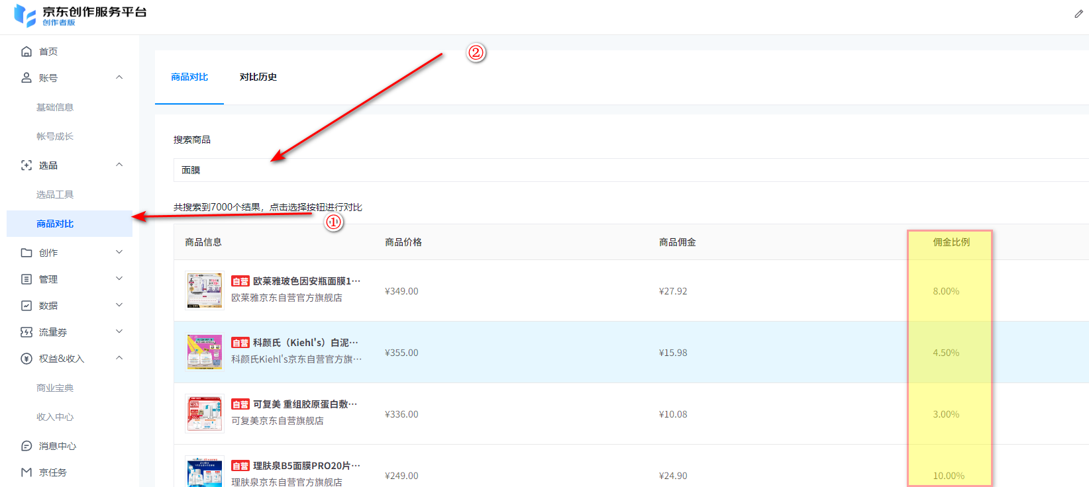Viewport: 1089px width, 487px height.
Task: Click the shop name 欧莱雅京东自营官方旗舰店
Action: [287, 298]
